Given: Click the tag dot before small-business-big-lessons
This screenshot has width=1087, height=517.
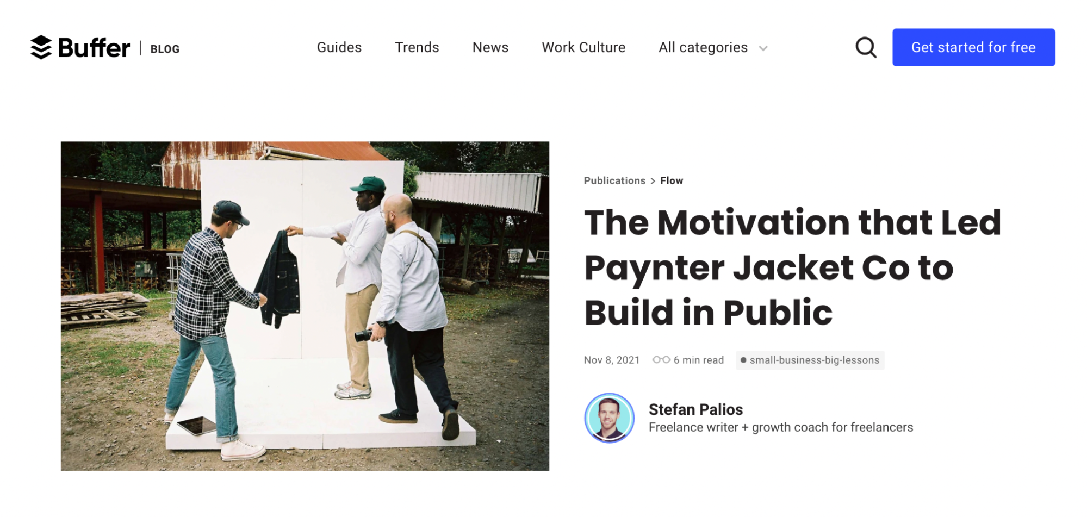Looking at the screenshot, I should click(x=743, y=360).
